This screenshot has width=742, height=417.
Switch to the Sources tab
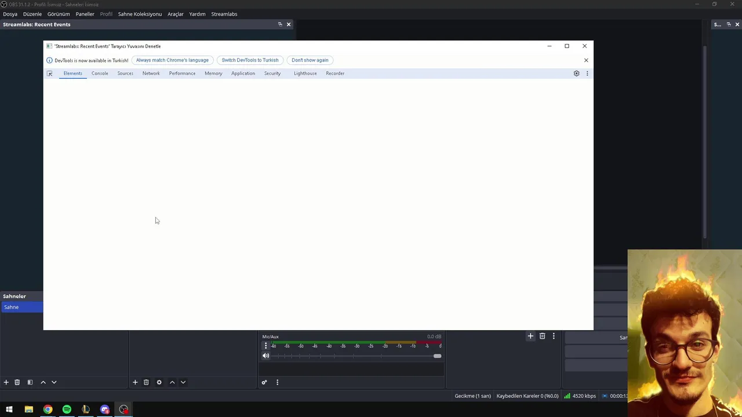click(x=125, y=74)
